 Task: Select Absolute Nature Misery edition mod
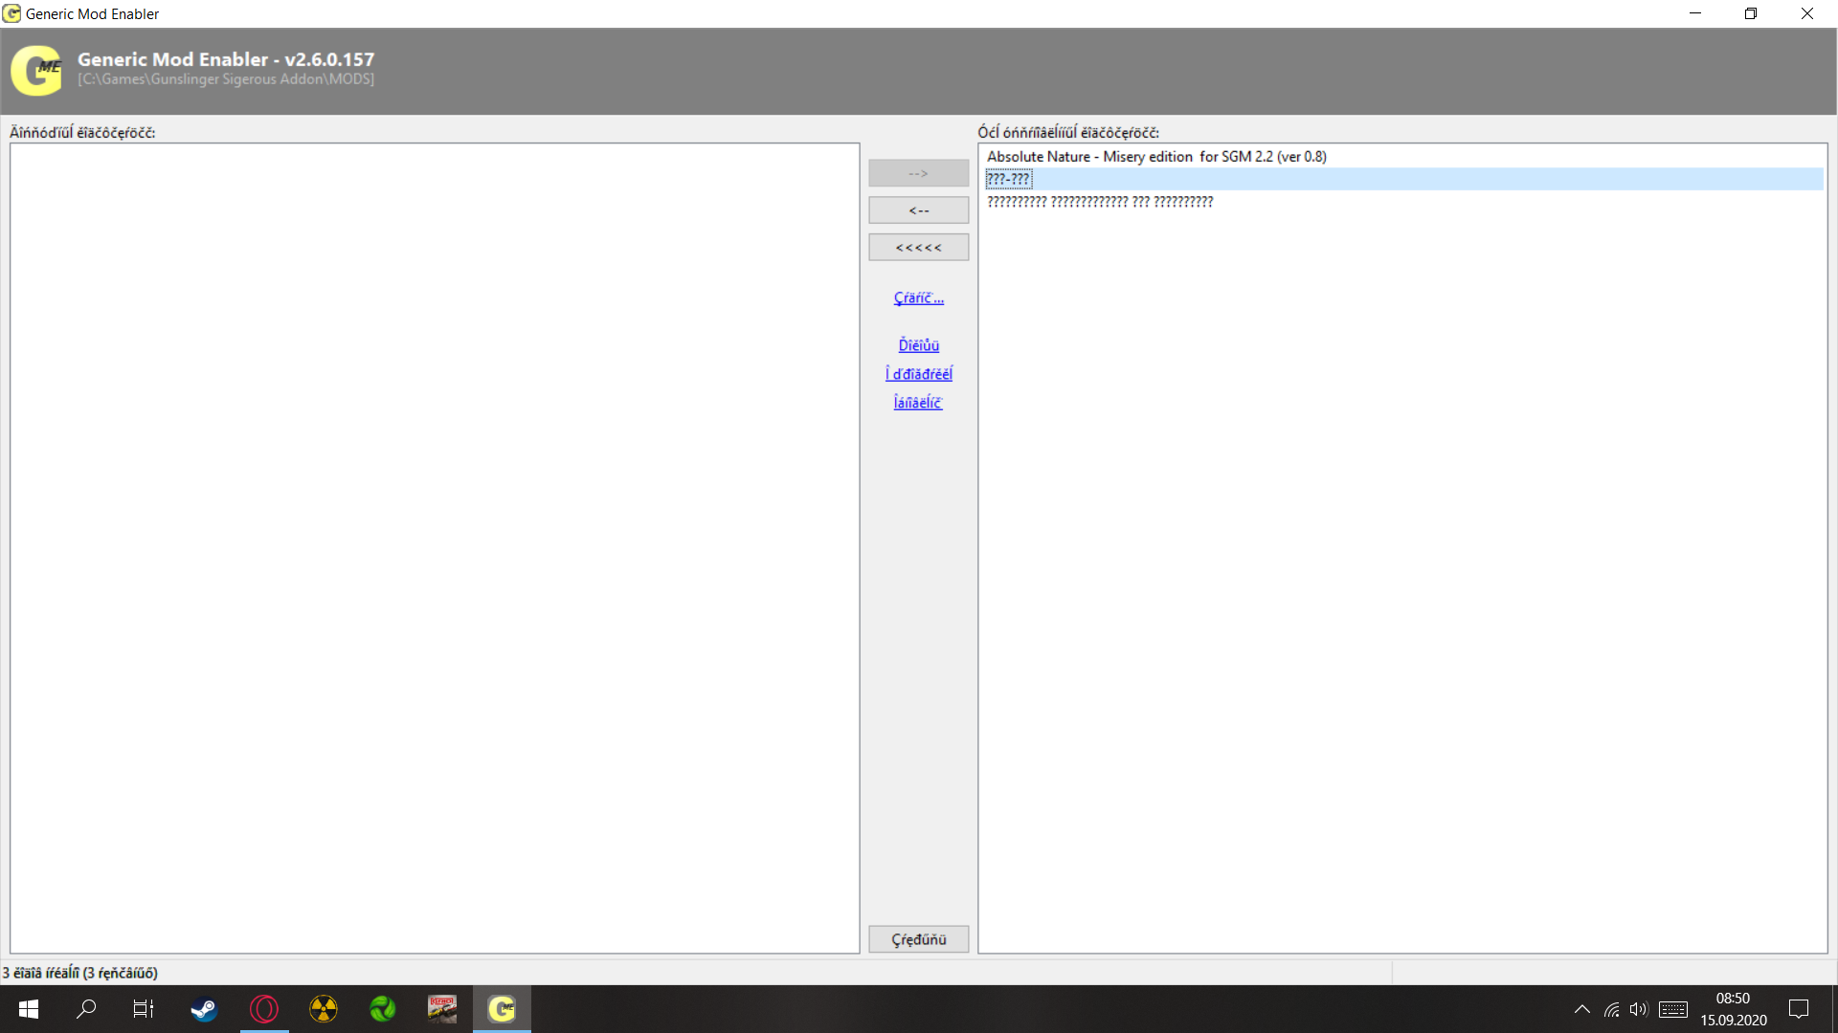point(1156,157)
